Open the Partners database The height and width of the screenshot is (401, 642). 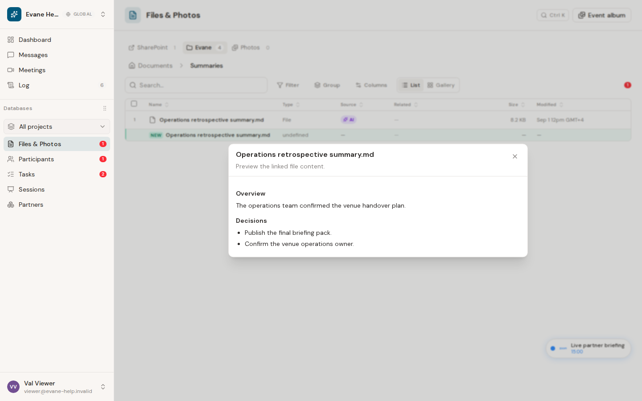(x=57, y=205)
